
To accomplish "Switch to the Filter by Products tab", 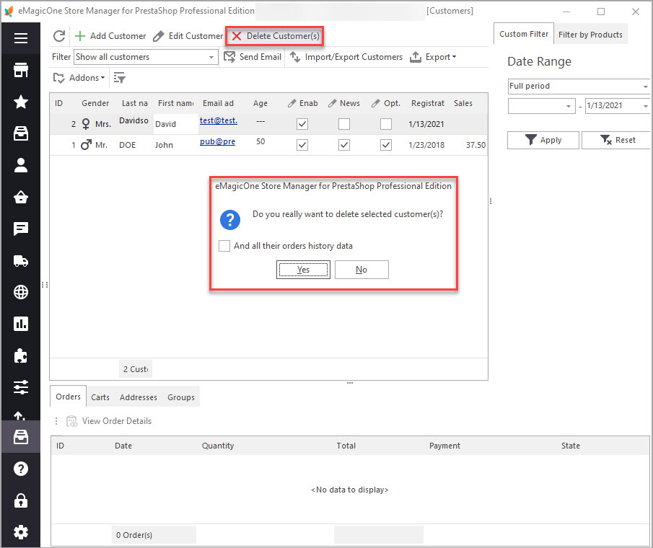I will 590,35.
